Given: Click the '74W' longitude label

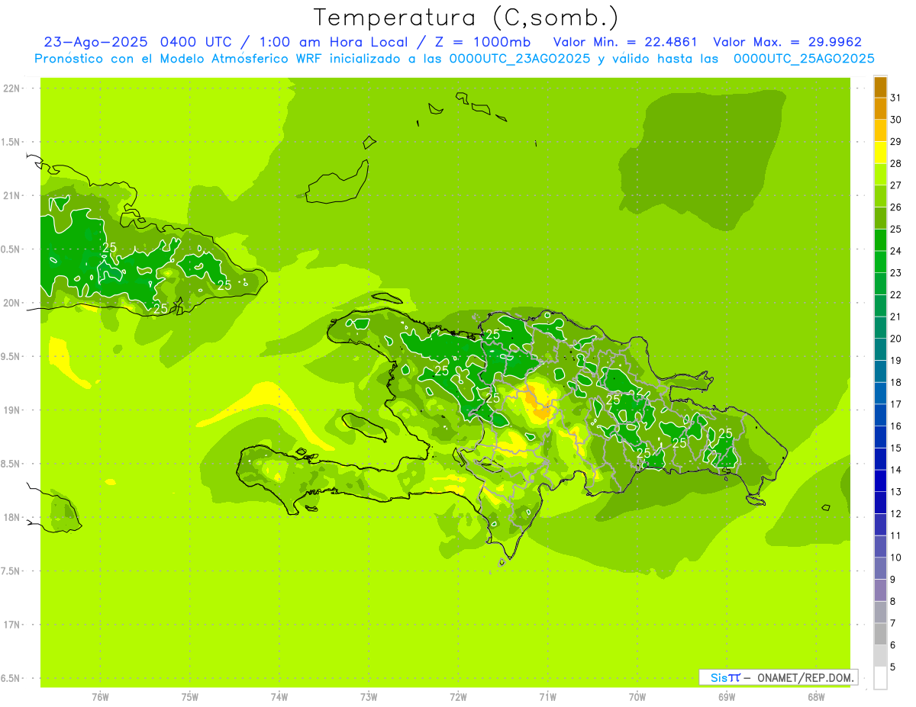Looking at the screenshot, I should [x=279, y=697].
